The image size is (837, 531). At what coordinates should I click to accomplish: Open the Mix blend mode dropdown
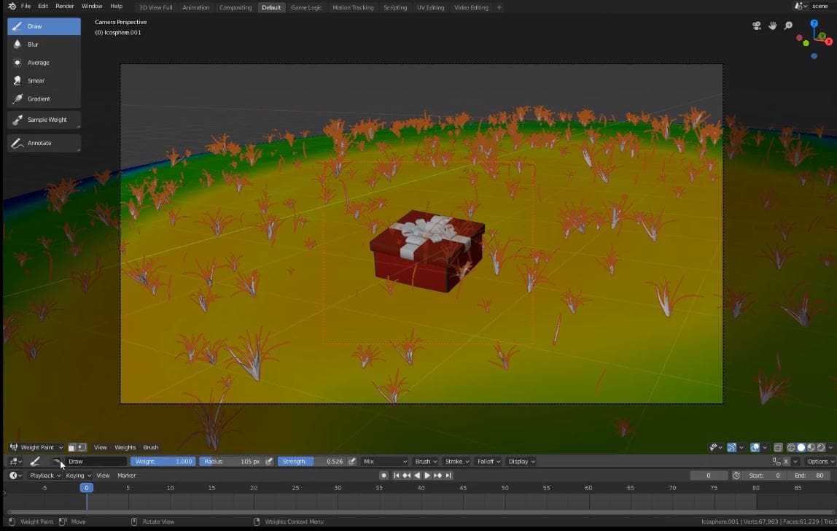coord(384,462)
